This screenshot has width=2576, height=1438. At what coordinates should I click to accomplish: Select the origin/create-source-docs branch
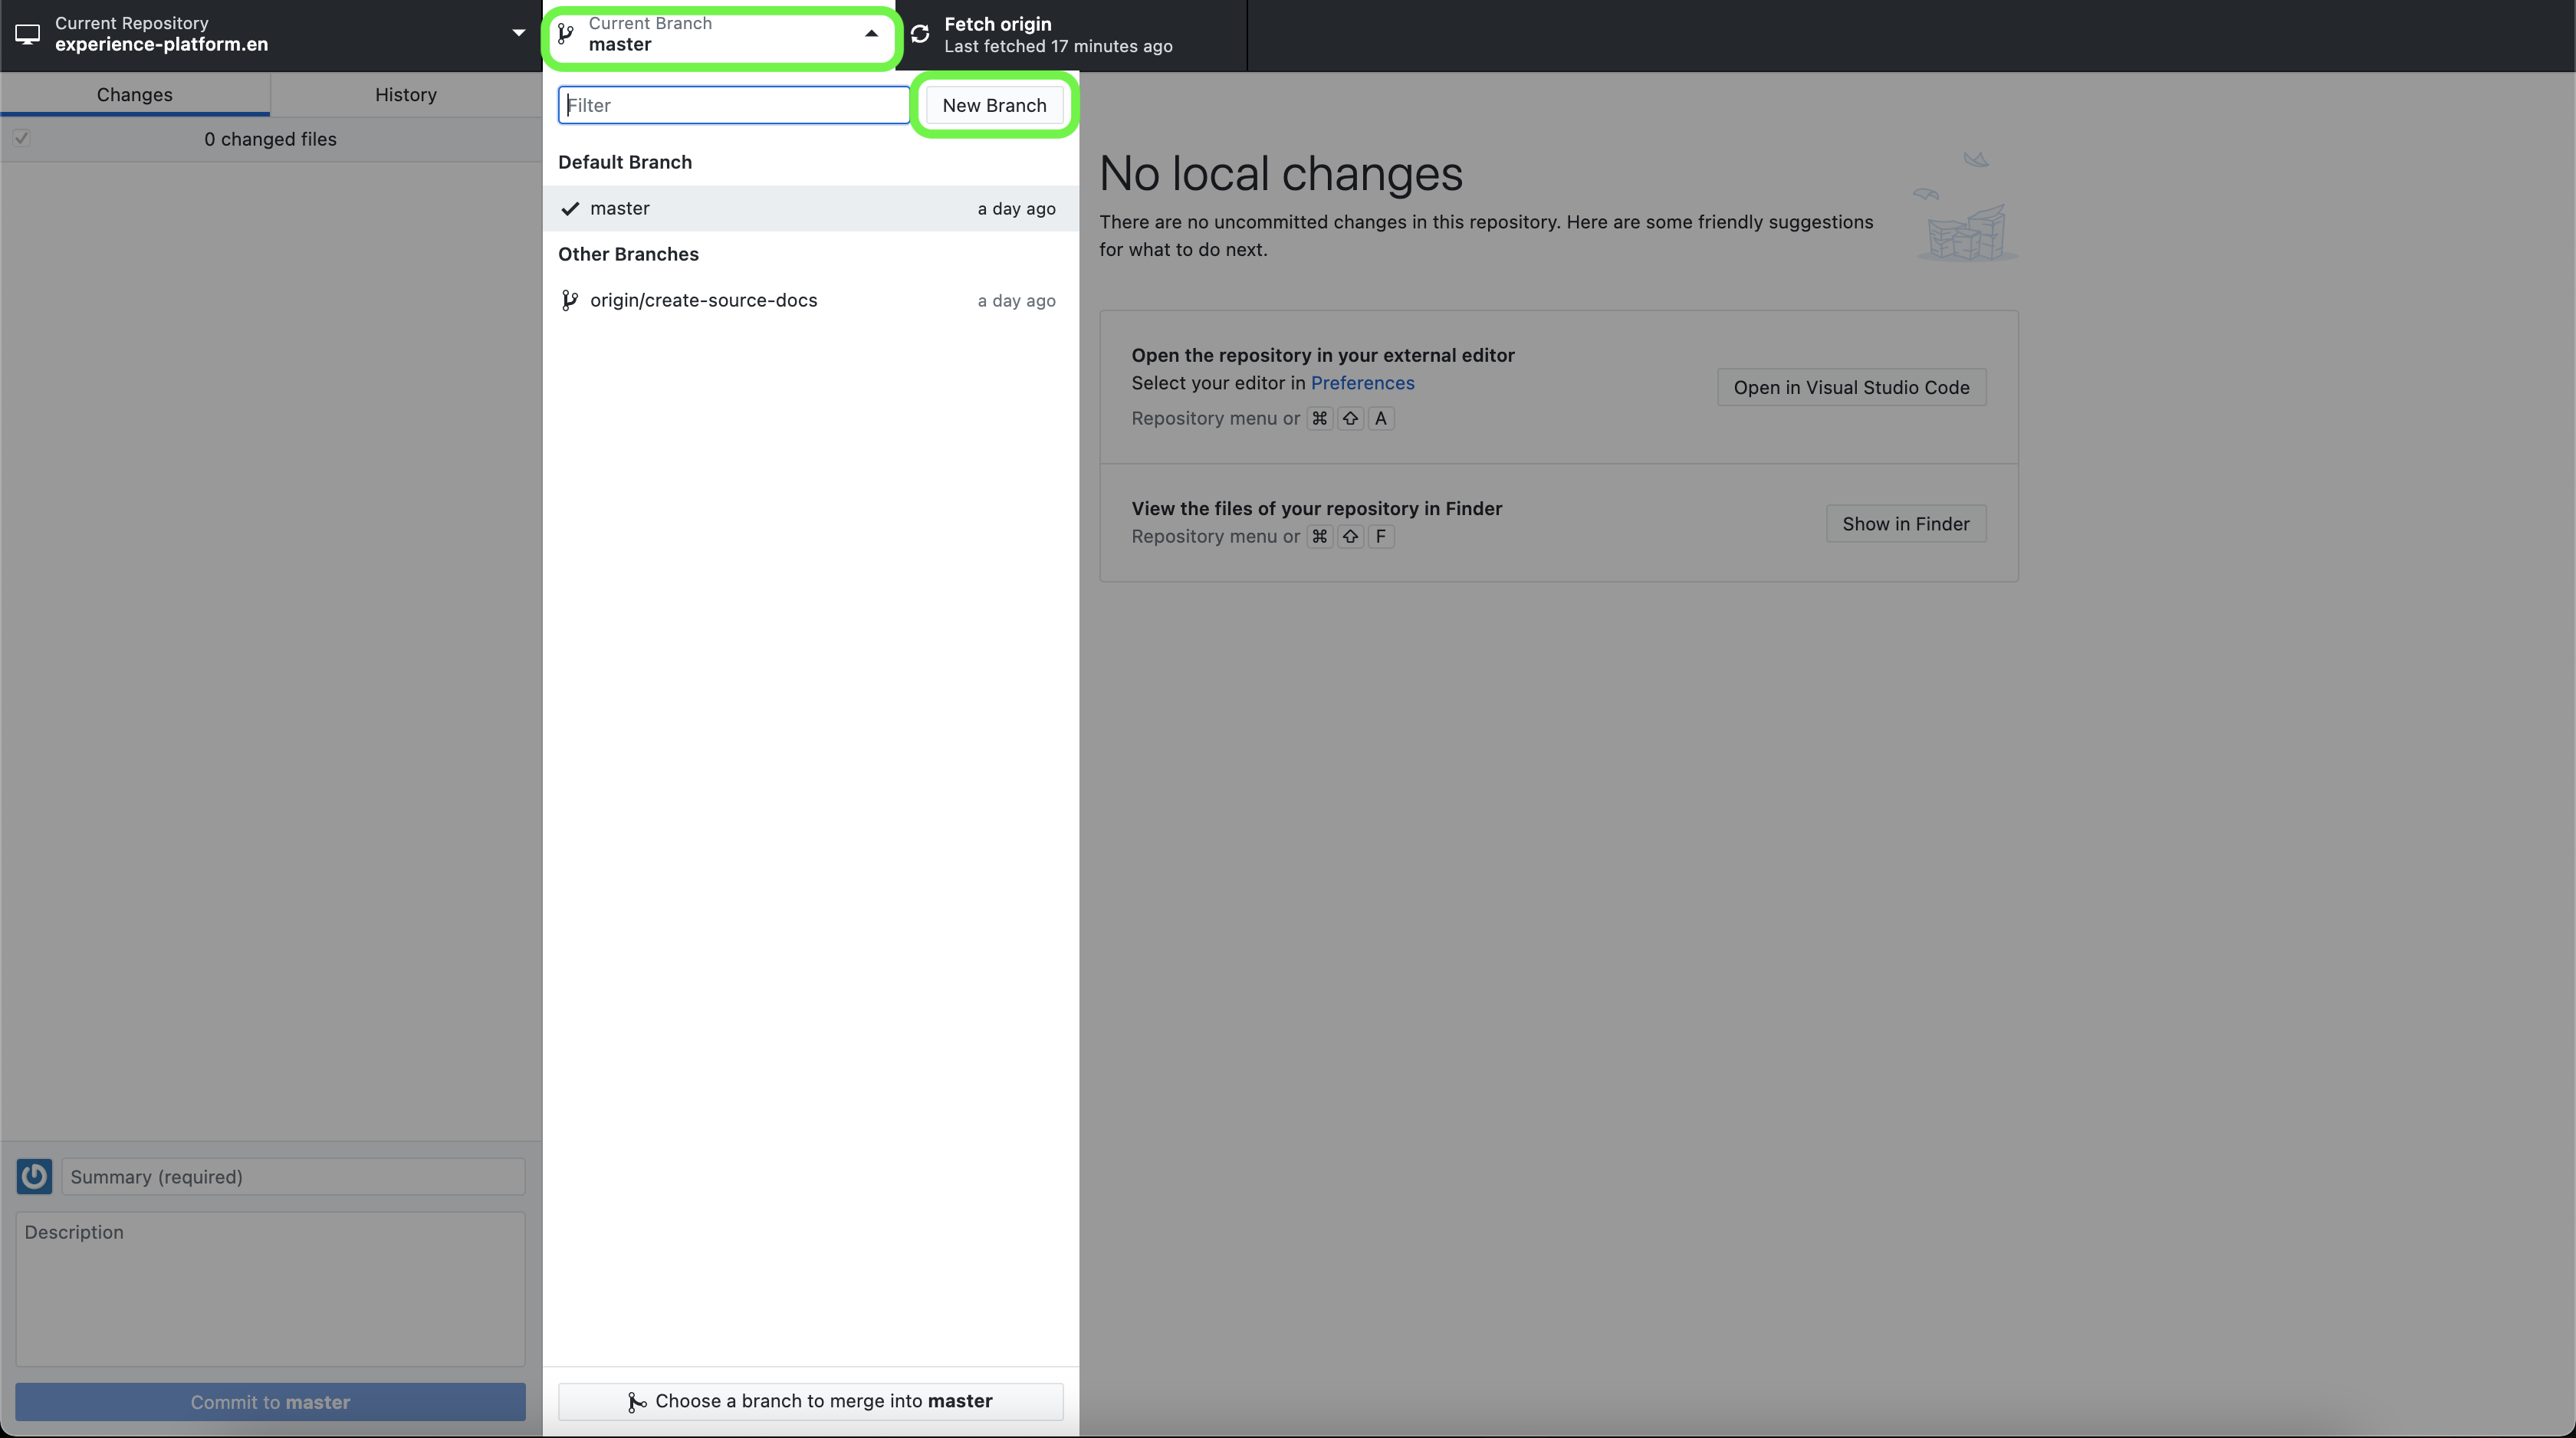point(703,300)
